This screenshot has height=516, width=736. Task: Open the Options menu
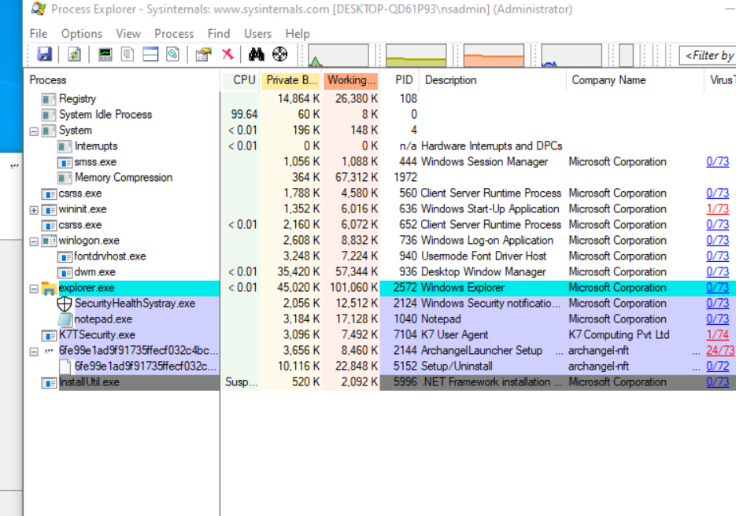(82, 34)
